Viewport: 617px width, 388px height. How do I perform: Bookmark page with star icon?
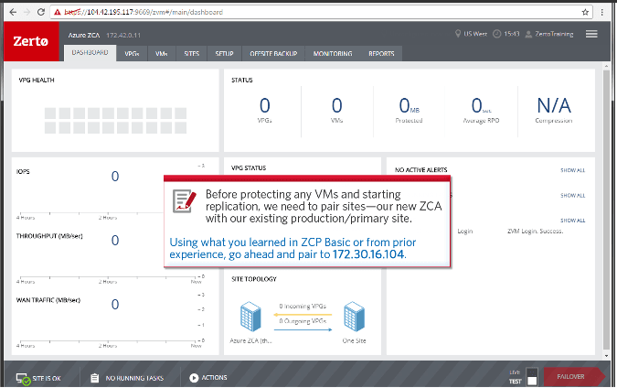tap(585, 12)
